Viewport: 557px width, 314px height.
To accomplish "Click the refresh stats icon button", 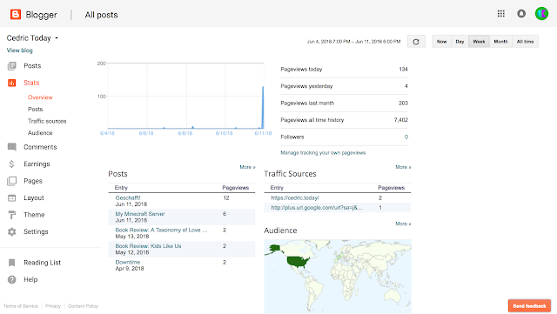I will 416,42.
